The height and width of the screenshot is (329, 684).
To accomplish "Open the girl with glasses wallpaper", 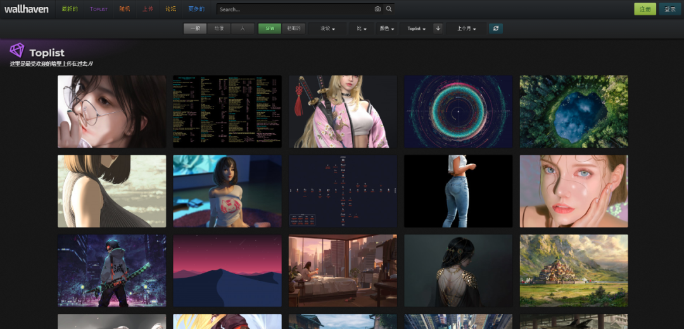I will [x=111, y=112].
